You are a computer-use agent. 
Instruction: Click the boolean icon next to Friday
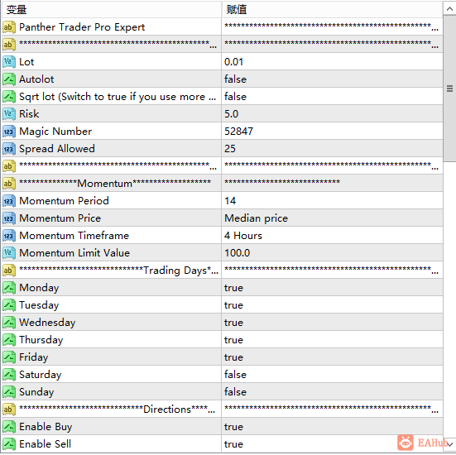(x=9, y=357)
